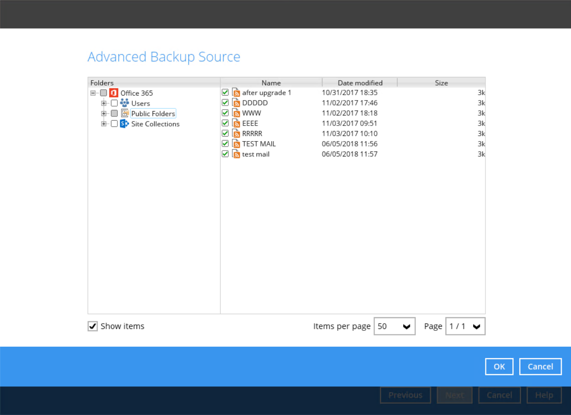Click the SharePoint Site Collections icon
Viewport: 571px width, 415px height.
coord(124,124)
